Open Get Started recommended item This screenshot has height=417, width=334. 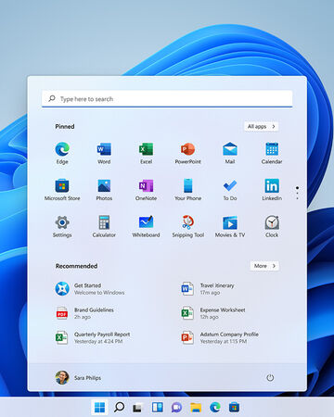click(90, 289)
